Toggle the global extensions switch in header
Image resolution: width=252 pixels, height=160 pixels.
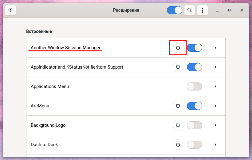(175, 10)
